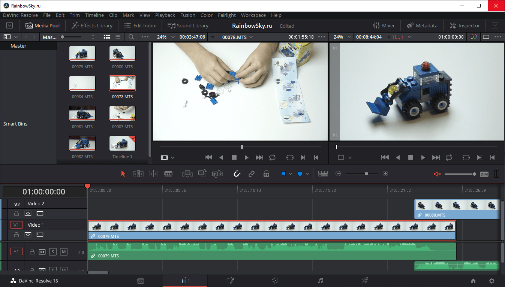
Task: Activate the Blade Edit tool
Action: [x=168, y=174]
